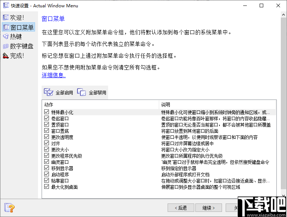
Task: Sort by the 说明 column header
Action: click(218, 105)
